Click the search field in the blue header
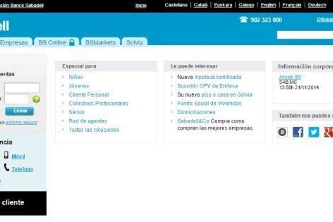 (x=305, y=35)
